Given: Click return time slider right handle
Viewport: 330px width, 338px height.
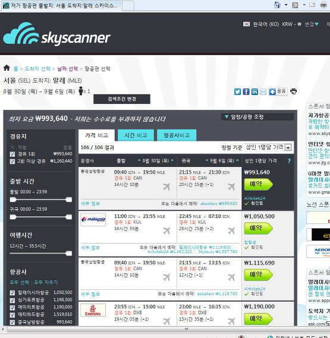Looking at the screenshot, I should pyautogui.click(x=69, y=217).
